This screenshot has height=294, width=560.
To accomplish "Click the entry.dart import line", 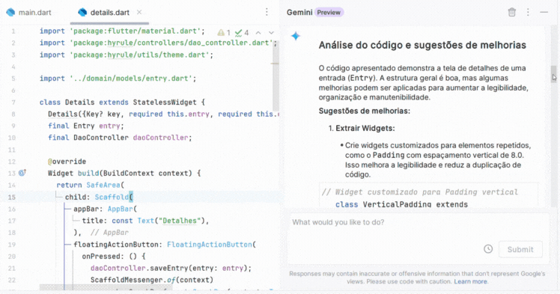I will point(118,78).
